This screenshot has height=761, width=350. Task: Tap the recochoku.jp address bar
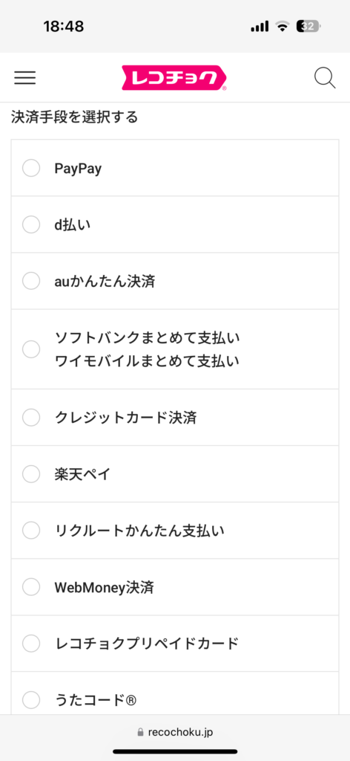(175, 732)
